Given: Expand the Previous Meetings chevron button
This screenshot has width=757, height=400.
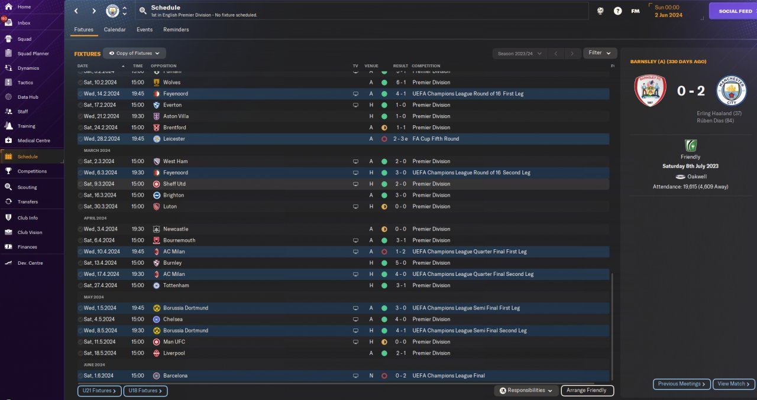Looking at the screenshot, I should tap(682, 384).
